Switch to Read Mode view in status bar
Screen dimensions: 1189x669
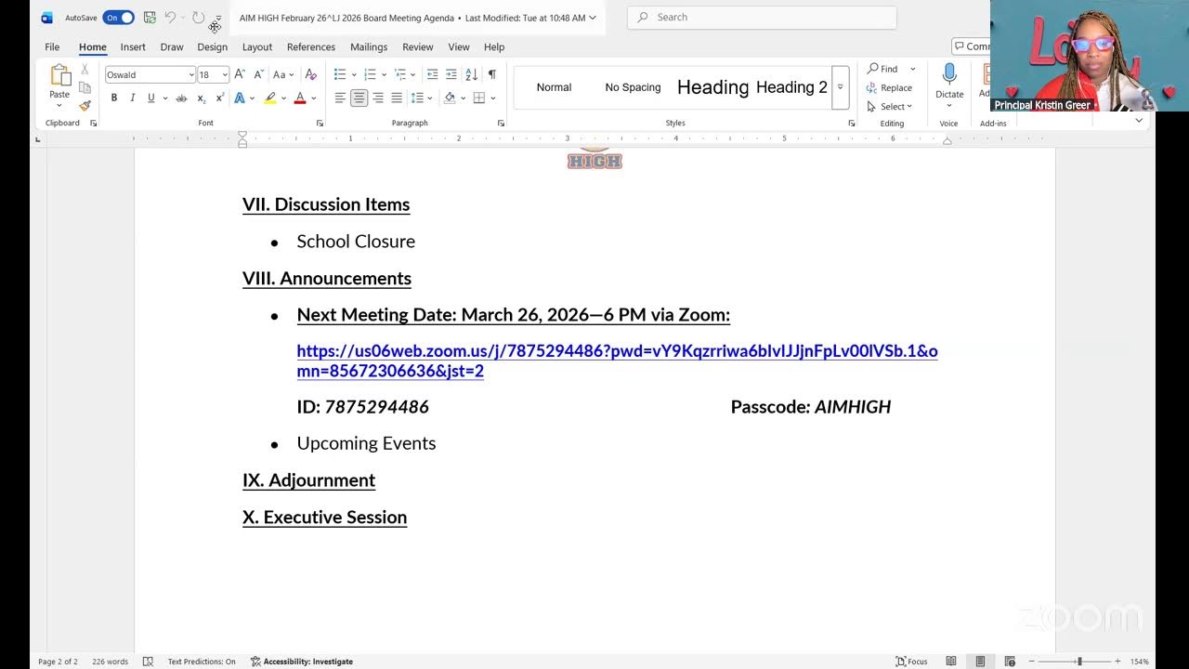(951, 662)
